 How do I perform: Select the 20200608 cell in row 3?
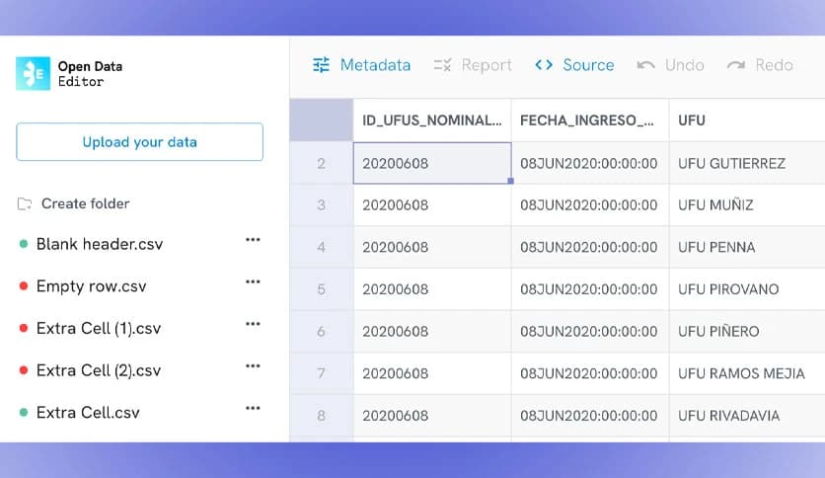point(432,205)
